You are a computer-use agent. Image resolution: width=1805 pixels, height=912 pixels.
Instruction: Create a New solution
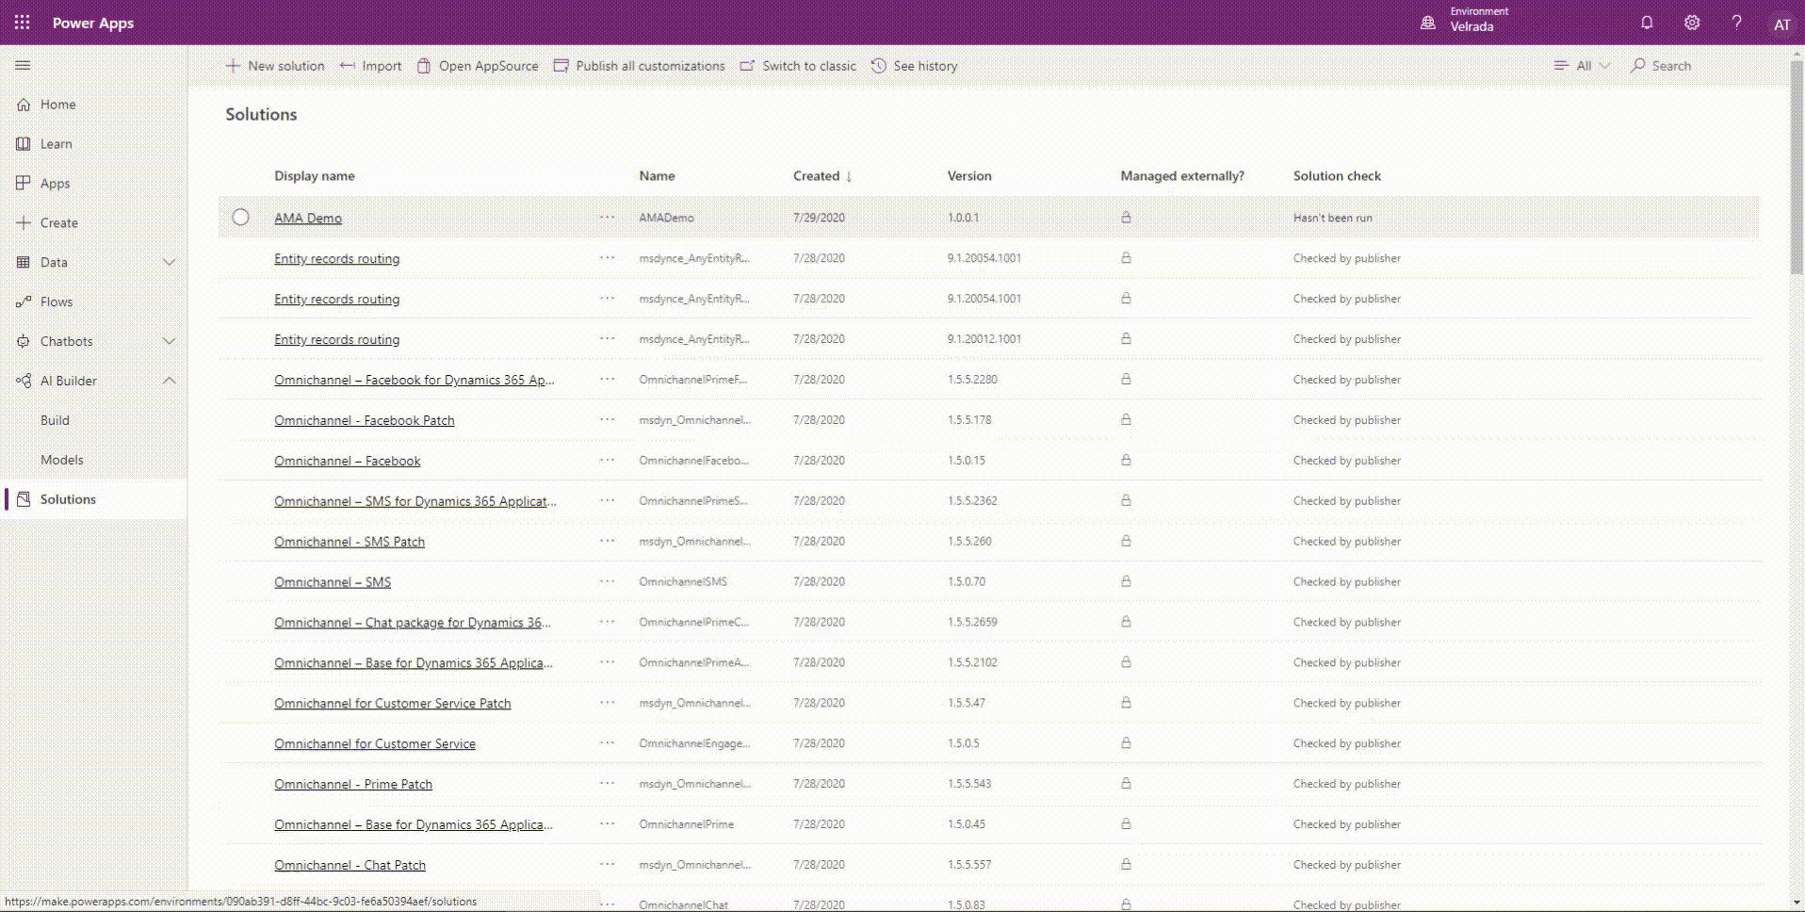tap(274, 65)
